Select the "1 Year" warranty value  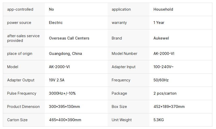tap(159, 23)
